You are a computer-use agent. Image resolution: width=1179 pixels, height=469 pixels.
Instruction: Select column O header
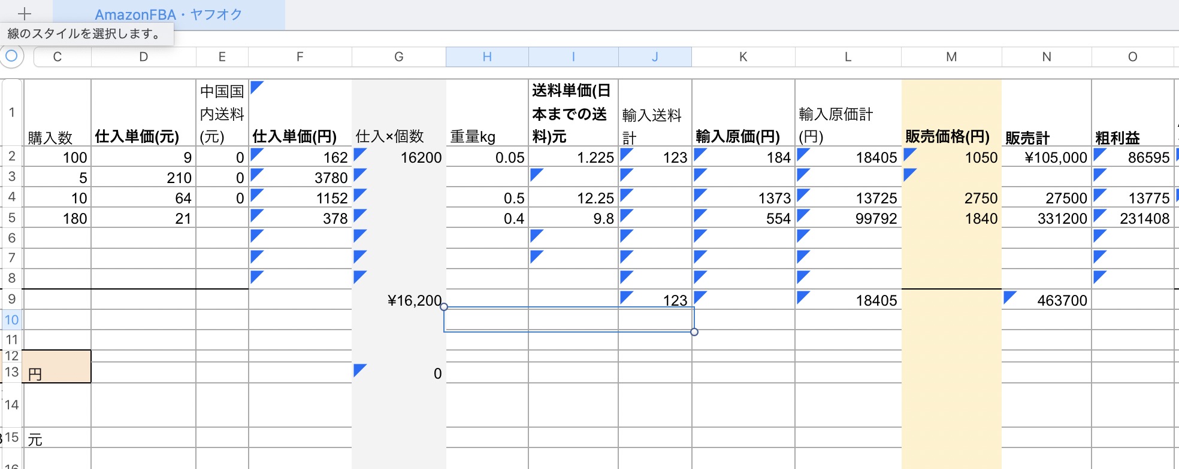tap(1132, 57)
